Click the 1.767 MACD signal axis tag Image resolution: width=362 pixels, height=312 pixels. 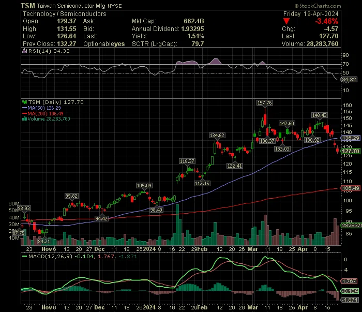tap(349, 281)
